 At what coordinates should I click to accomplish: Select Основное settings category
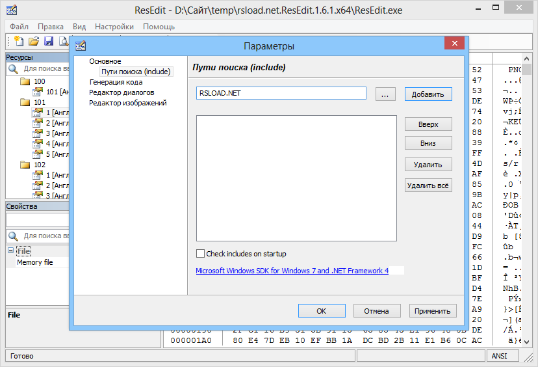pyautogui.click(x=105, y=61)
